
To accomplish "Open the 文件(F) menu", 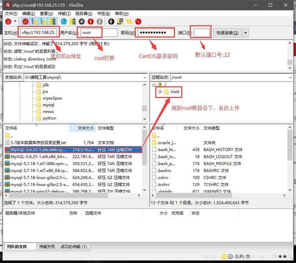I will point(11,14).
